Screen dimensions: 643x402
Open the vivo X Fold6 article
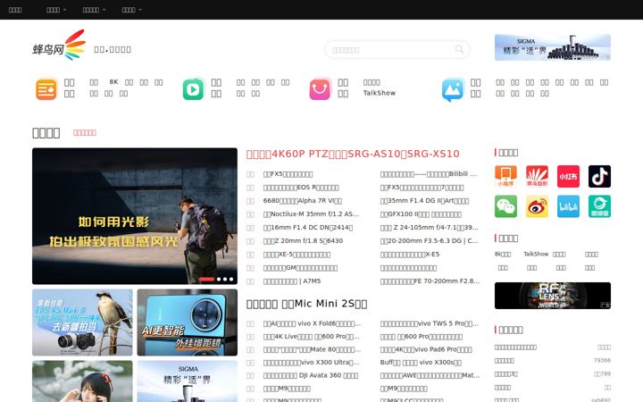(312, 323)
